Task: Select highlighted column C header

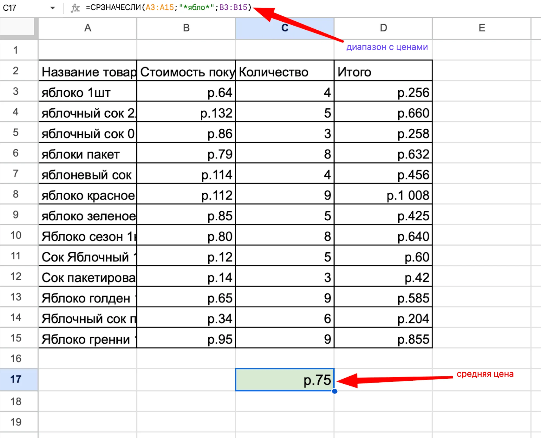Action: pyautogui.click(x=285, y=28)
